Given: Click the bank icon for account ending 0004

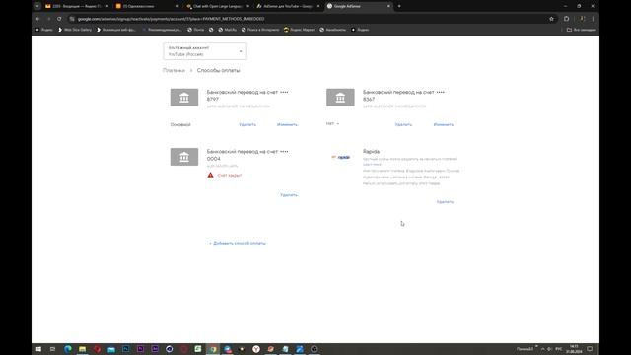Looking at the screenshot, I should [x=184, y=157].
